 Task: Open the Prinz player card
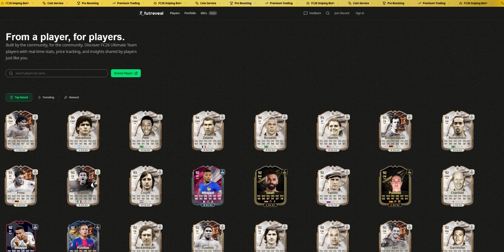coord(21,186)
